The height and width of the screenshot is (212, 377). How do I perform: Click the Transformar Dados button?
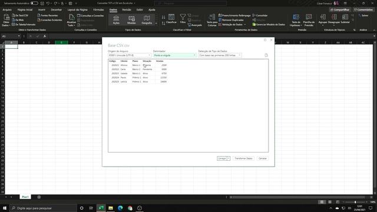point(243,158)
